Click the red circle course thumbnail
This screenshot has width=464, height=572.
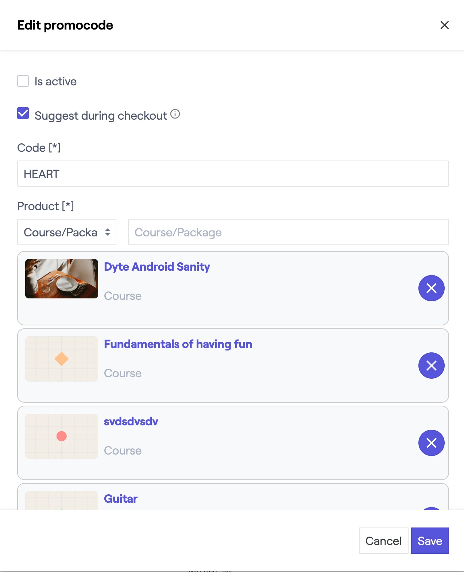coord(62,436)
